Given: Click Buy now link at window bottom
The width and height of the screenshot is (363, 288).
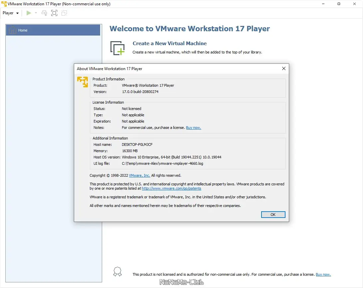Looking at the screenshot, I should point(323,274).
